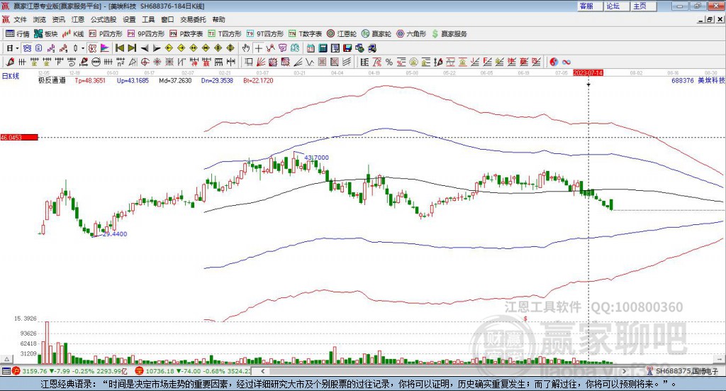
Task: Click the bottom scrollbar left arrow
Action: pyautogui.click(x=262, y=371)
